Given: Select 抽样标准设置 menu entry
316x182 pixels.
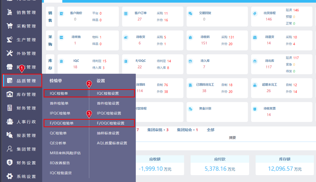Looking at the screenshot, I should (x=108, y=133).
